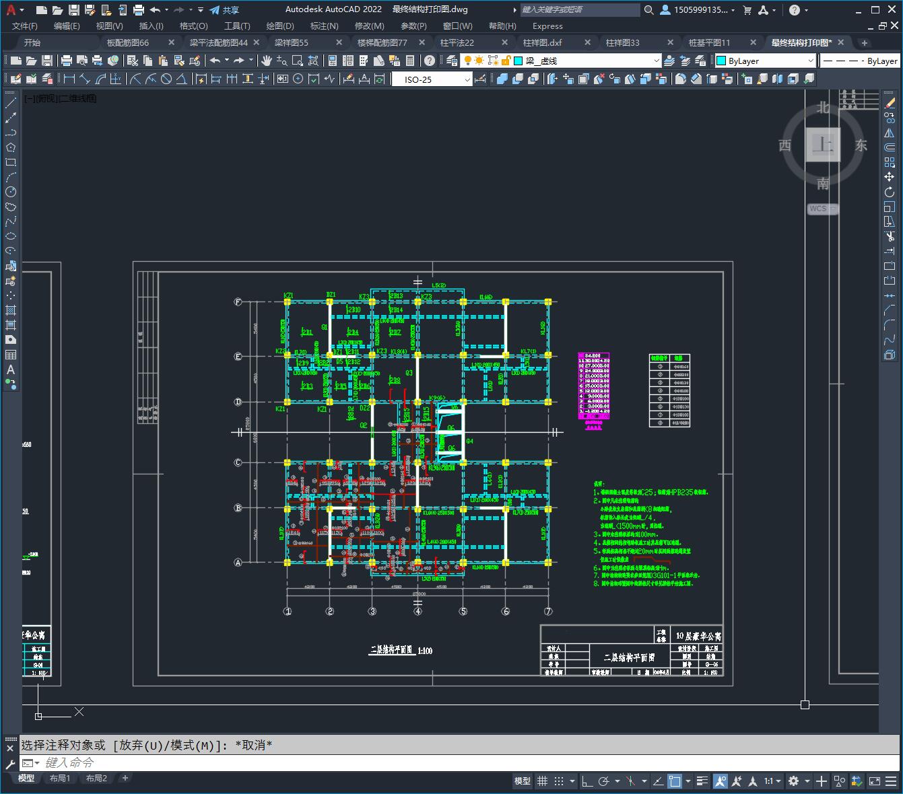Open the Layer Properties Manager icon
Screen dimensions: 903x794
(452, 61)
